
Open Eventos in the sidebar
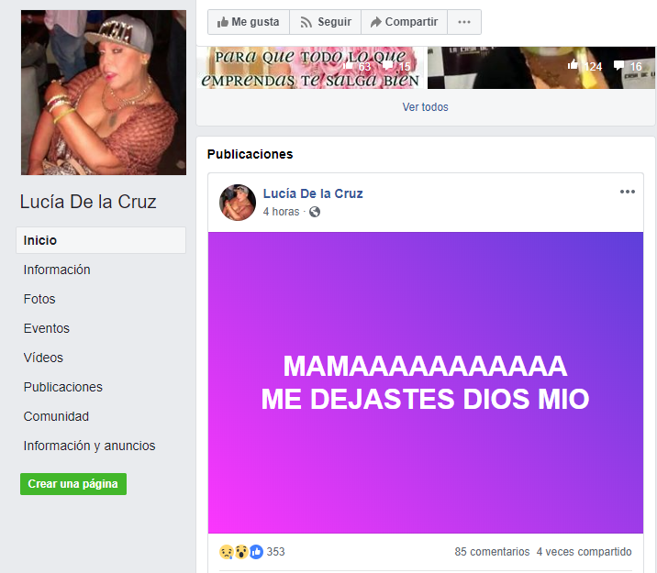(47, 328)
